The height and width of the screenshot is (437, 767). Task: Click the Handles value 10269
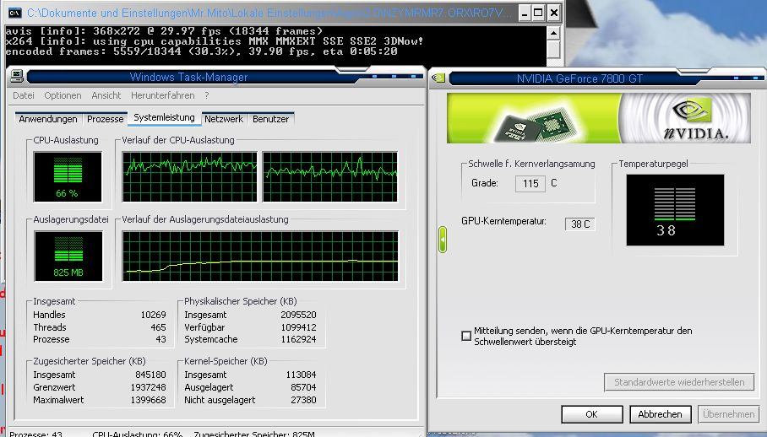click(153, 315)
